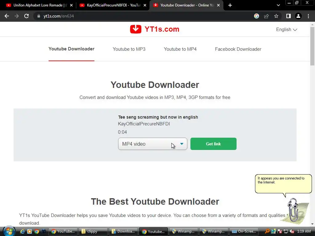
Task: Open the Chrome profile menu
Action: click(298, 16)
